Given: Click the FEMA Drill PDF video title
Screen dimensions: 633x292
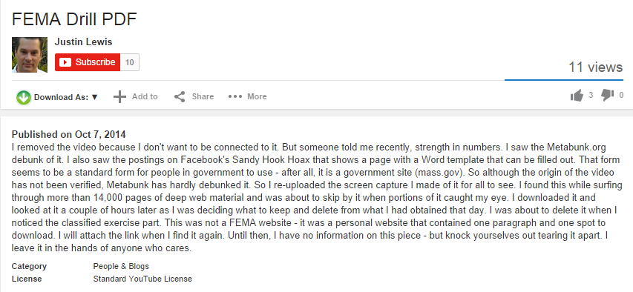Looking at the screenshot, I should [74, 19].
